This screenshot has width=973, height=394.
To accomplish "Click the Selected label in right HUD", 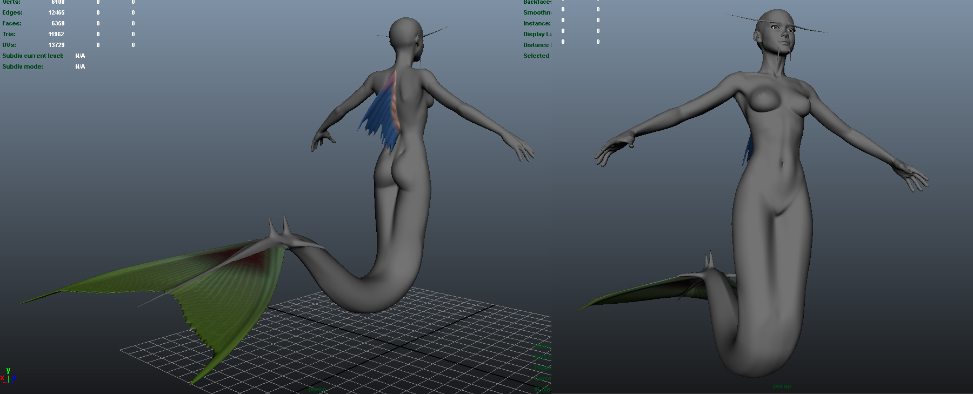I will pos(536,56).
